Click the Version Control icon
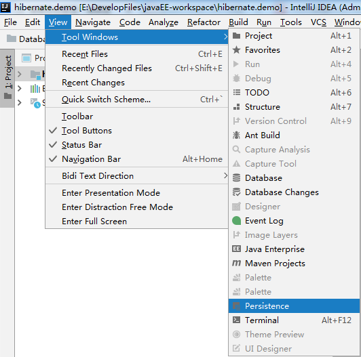 pyautogui.click(x=236, y=121)
